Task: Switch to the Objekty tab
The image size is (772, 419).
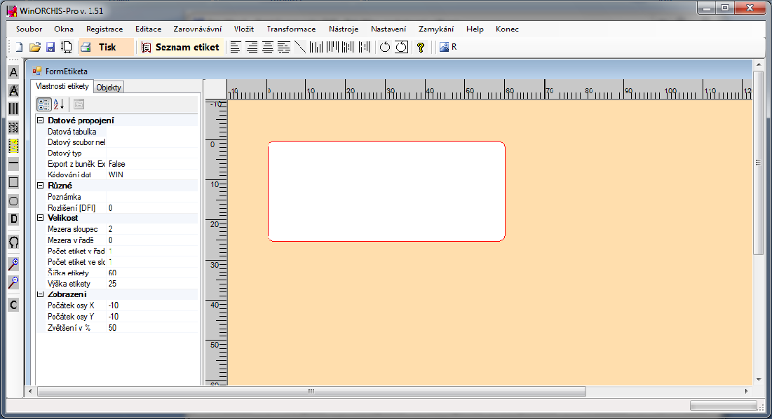Action: [108, 88]
